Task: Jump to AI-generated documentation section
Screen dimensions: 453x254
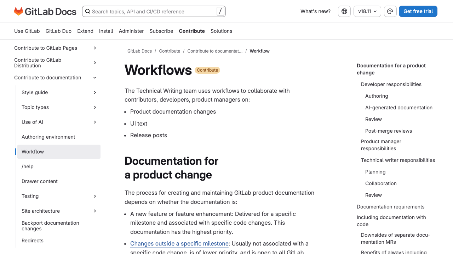Action: click(x=399, y=108)
